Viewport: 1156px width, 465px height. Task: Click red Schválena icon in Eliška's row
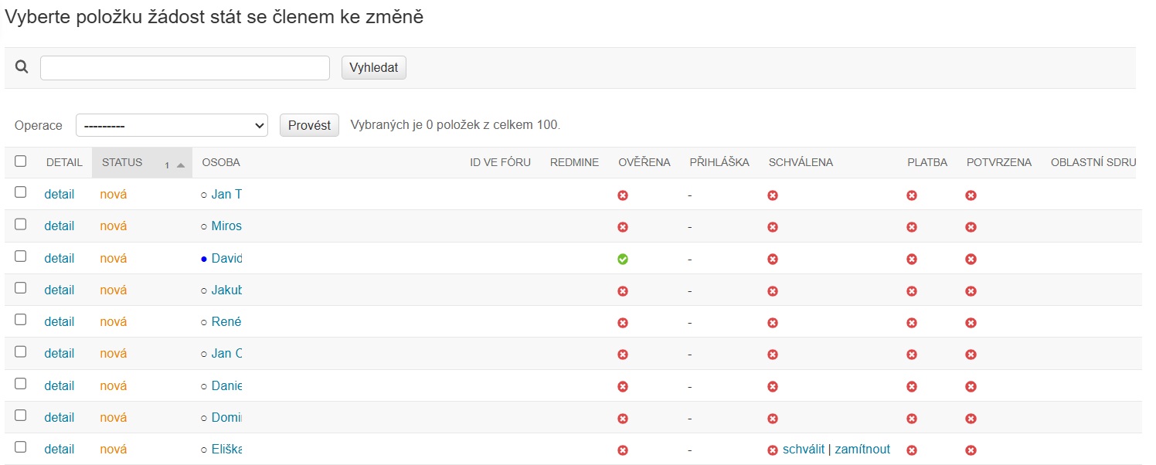tap(772, 450)
